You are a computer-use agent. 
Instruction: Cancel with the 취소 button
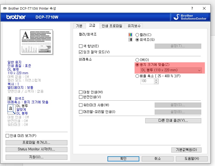[x=158, y=159]
